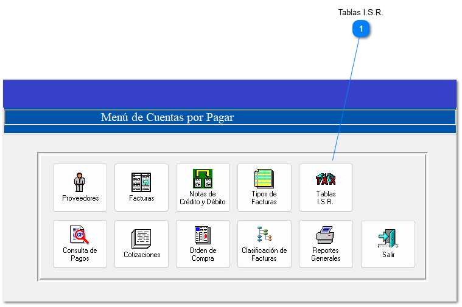Click the Clasificación de Facturas tree icon
The image size is (462, 307).
[x=264, y=235]
